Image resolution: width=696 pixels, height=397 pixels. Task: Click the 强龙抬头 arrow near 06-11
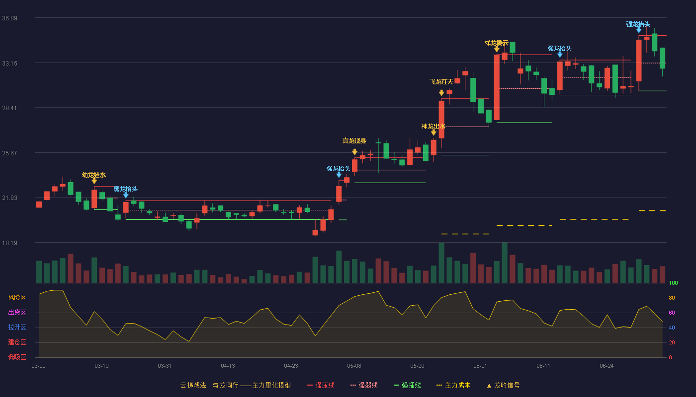(560, 55)
